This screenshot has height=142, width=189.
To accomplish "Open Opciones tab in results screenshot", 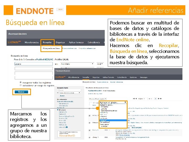I will click(133, 77).
